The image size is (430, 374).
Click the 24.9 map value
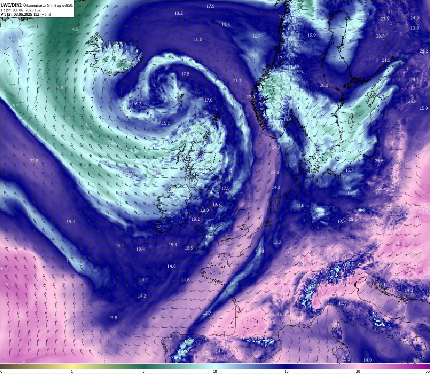pyautogui.click(x=415, y=18)
